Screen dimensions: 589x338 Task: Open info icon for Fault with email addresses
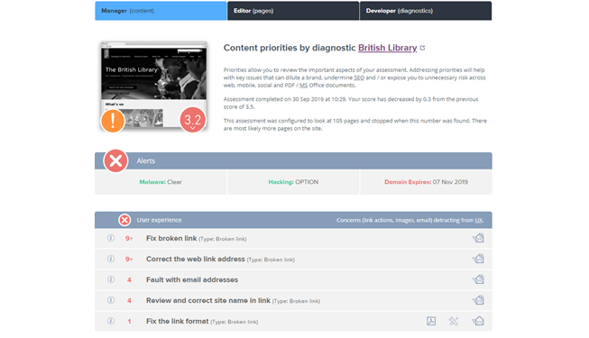(111, 279)
